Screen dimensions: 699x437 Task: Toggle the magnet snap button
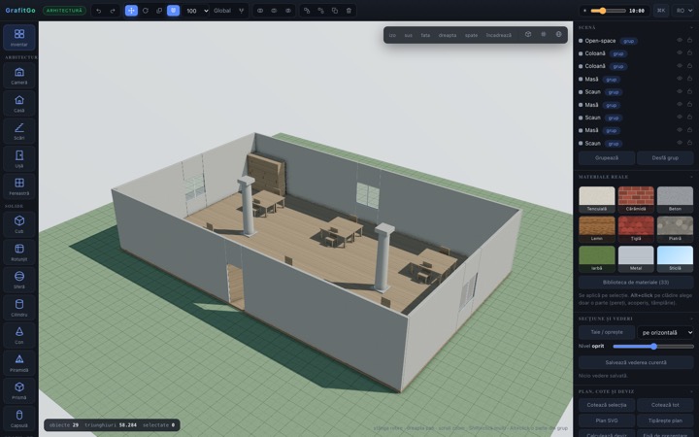click(173, 11)
